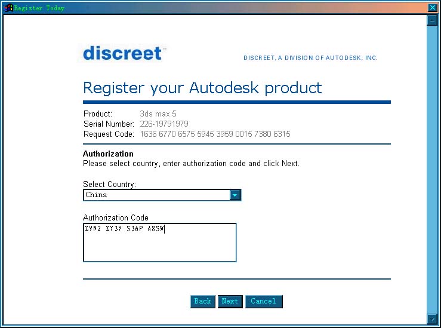The width and height of the screenshot is (441, 328).
Task: Close the Register Today window
Action: (x=432, y=8)
